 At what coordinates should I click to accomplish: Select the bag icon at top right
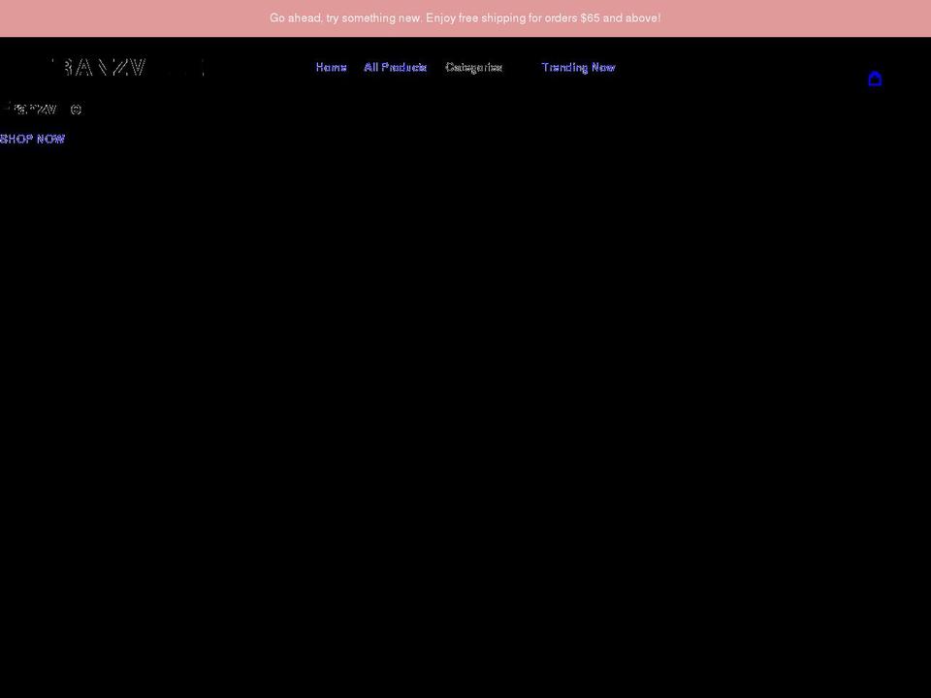[875, 79]
